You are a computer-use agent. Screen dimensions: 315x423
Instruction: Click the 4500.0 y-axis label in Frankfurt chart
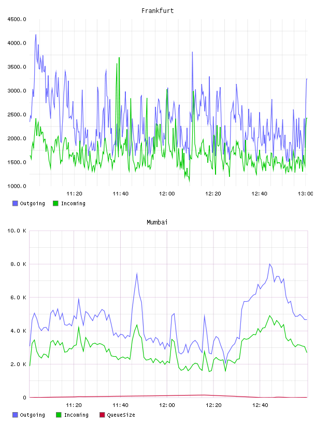click(x=17, y=19)
